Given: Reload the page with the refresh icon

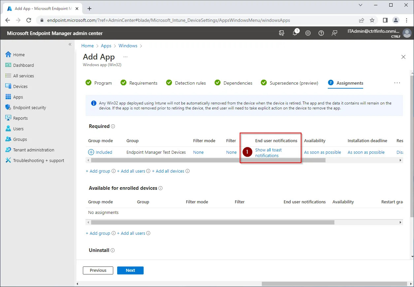Looking at the screenshot, I should [29, 20].
